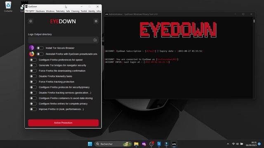Switch to the Navigator tab
Screen dimensions: 264x148
30,11
